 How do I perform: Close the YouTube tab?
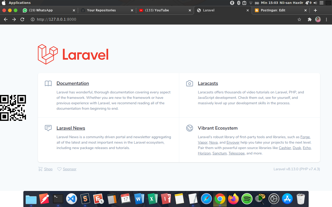(190, 10)
